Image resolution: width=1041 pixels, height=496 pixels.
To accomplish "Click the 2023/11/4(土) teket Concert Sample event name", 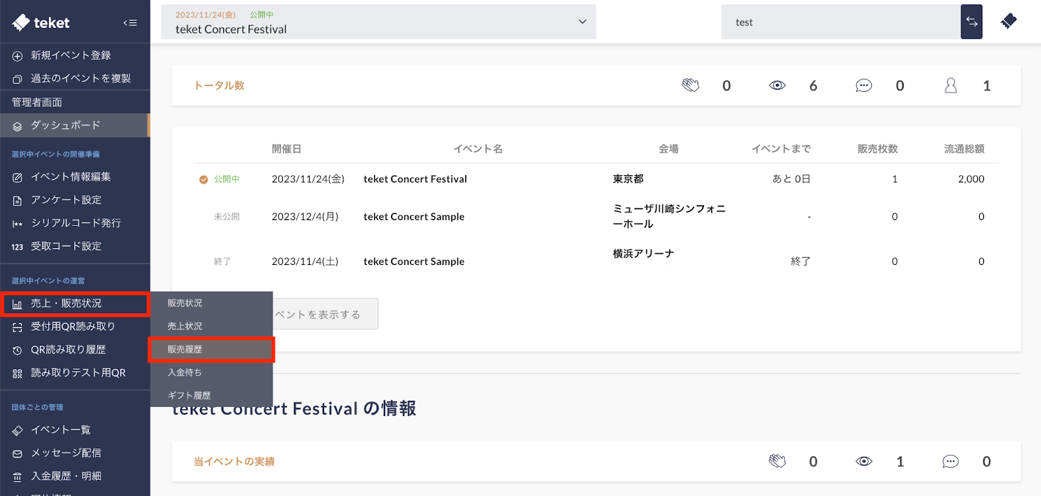I will (414, 262).
